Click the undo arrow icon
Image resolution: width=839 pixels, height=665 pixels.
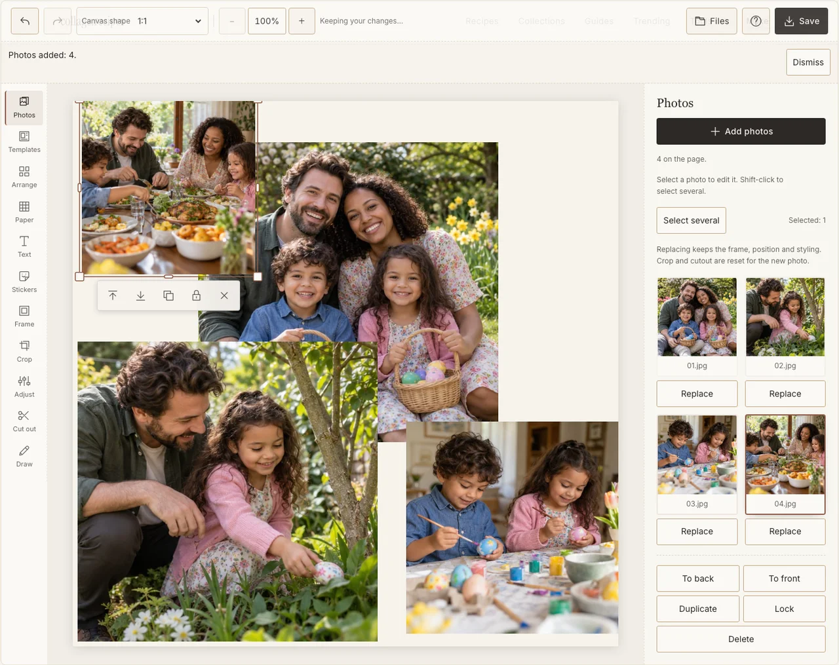(25, 21)
